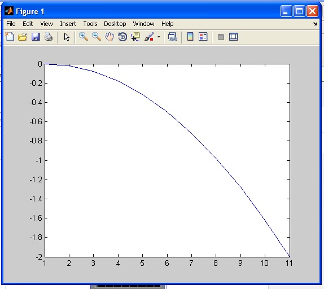Open a file with the folder icon
Screen dimensions: 324x289
23,37
